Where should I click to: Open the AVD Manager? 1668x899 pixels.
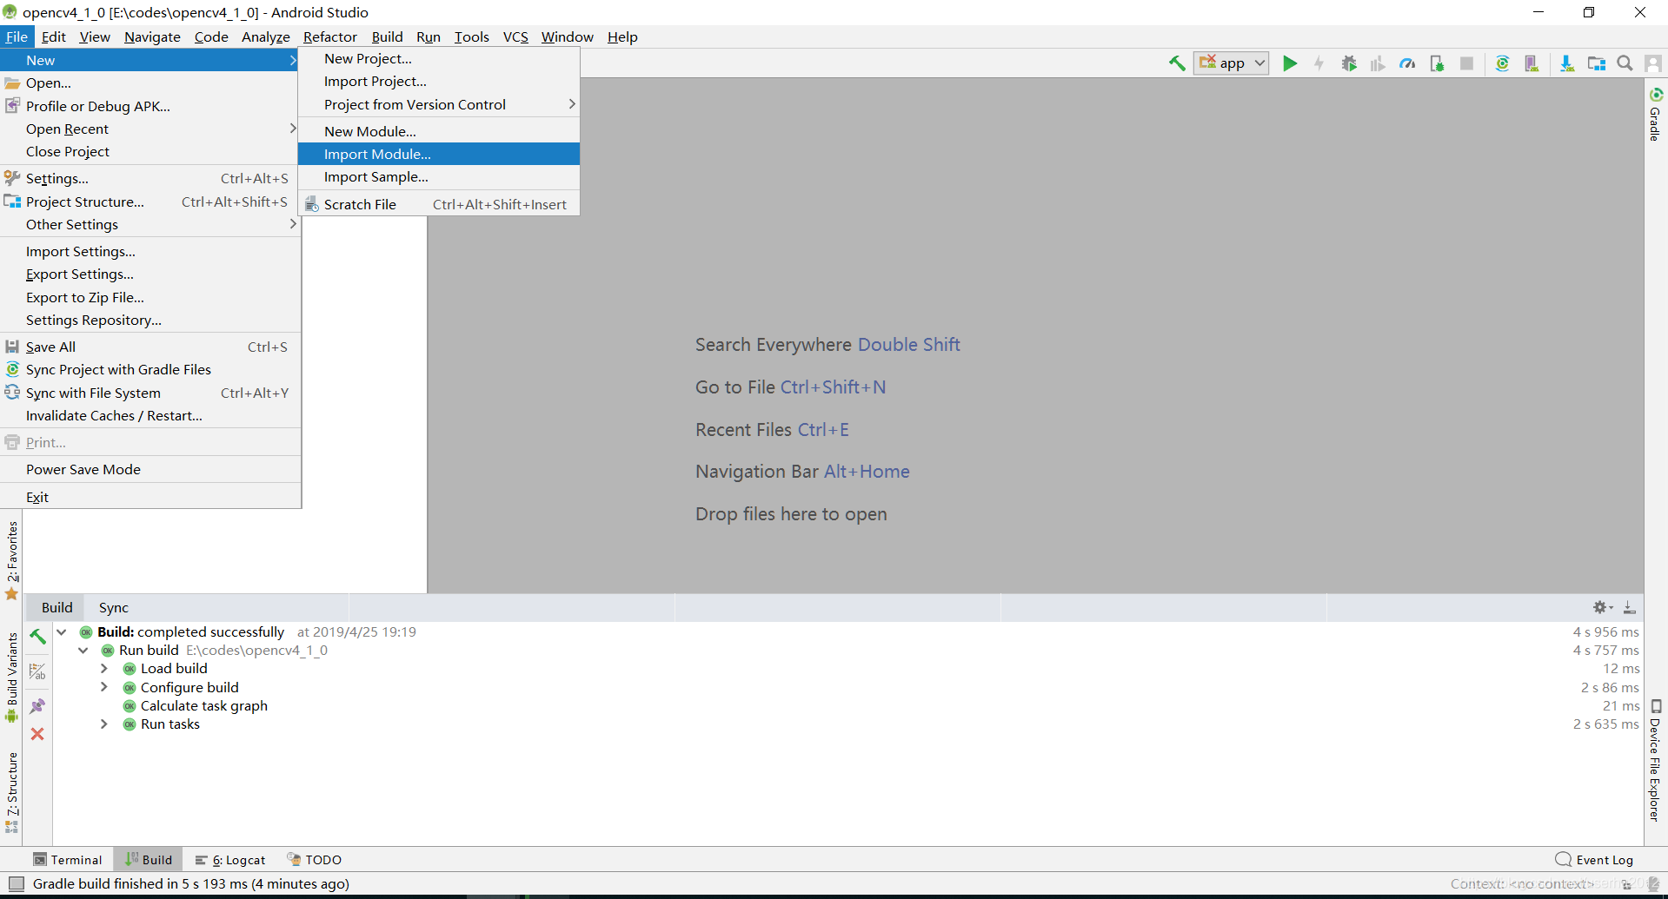[1532, 63]
